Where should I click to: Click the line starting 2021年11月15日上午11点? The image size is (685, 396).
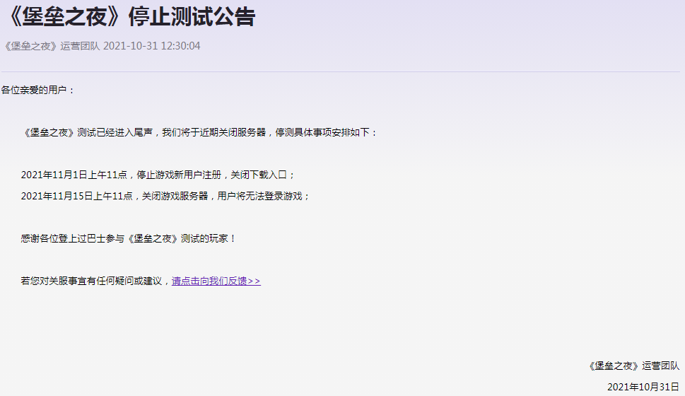[165, 197]
